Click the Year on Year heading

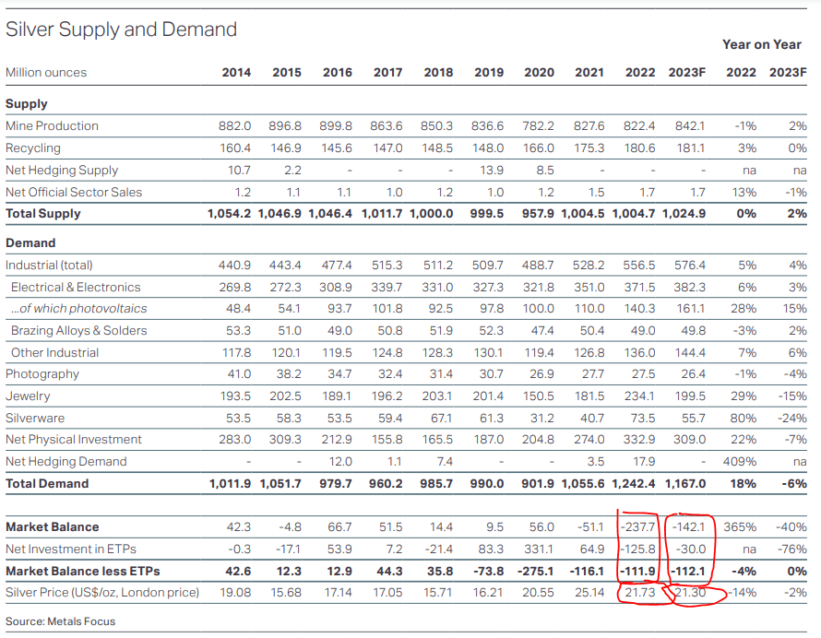click(x=762, y=44)
